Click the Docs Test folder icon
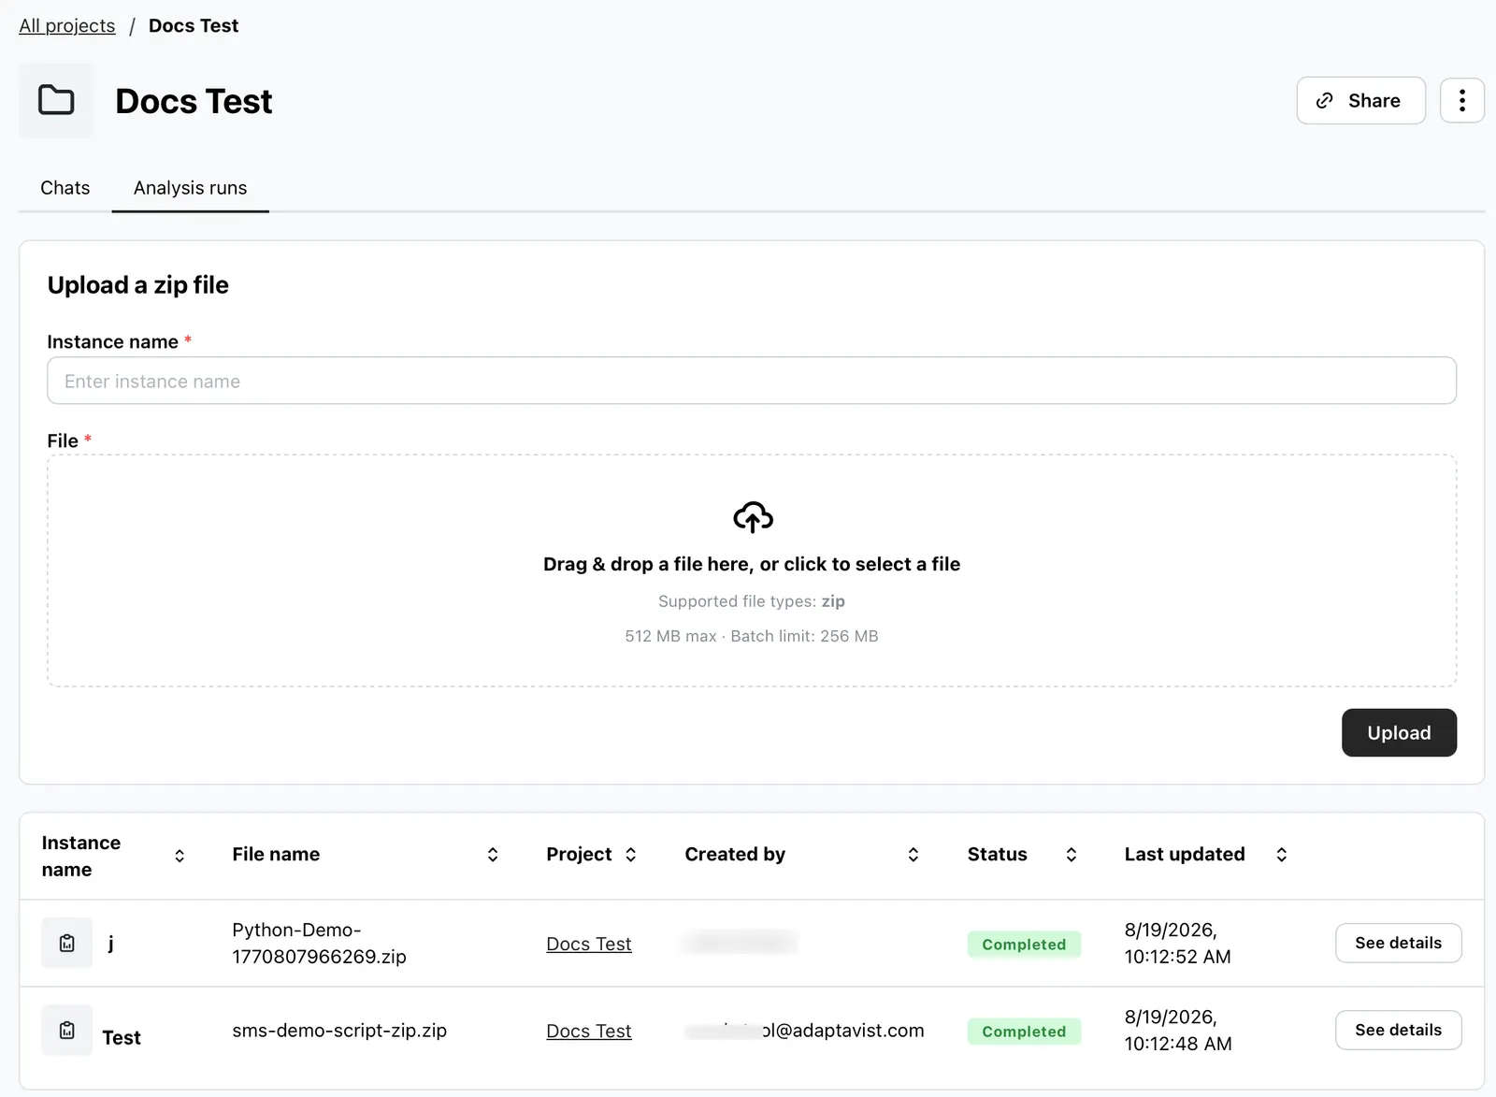The height and width of the screenshot is (1097, 1496). (56, 100)
